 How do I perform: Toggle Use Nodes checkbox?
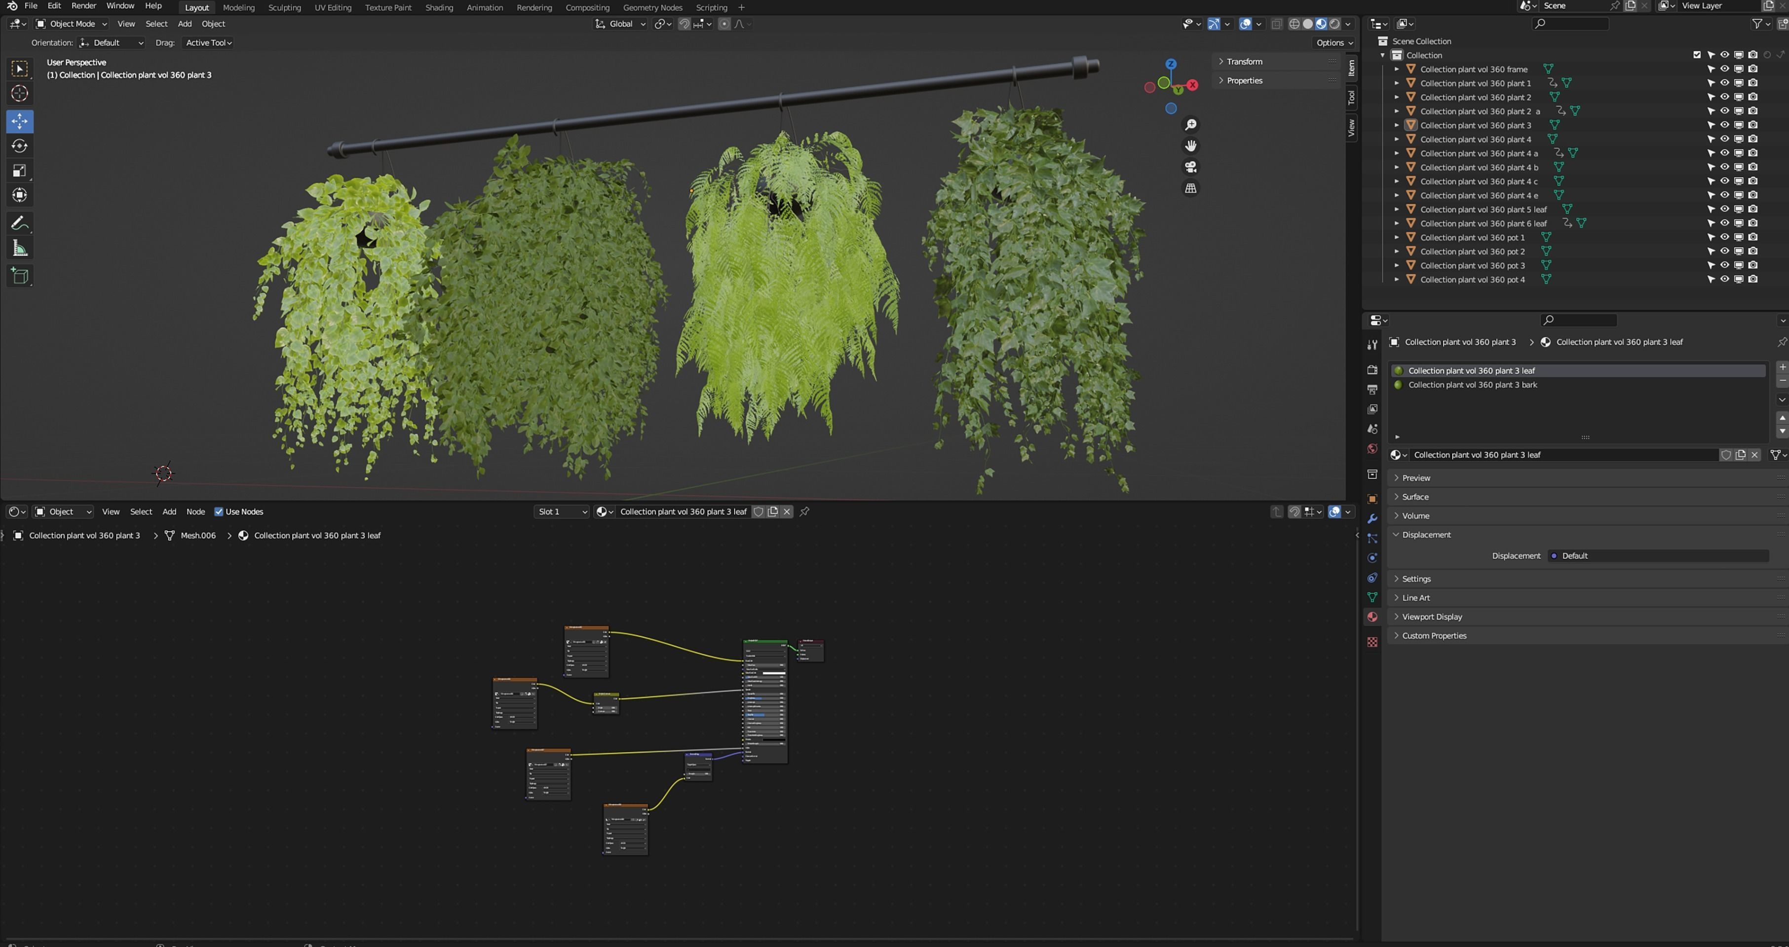click(219, 511)
